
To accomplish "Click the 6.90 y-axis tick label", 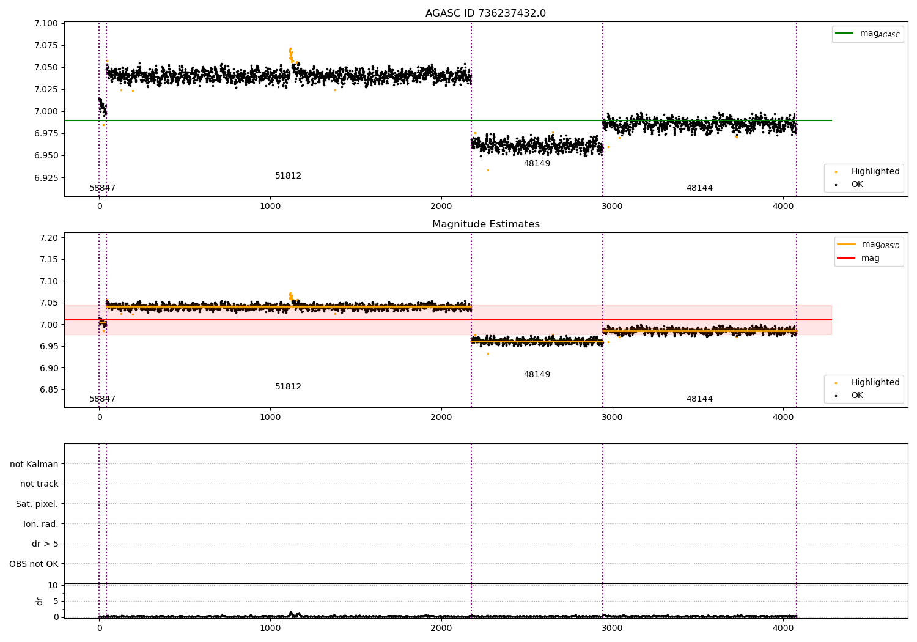I will pyautogui.click(x=48, y=368).
